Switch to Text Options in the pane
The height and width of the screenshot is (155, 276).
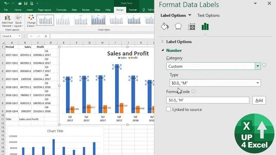point(208,15)
